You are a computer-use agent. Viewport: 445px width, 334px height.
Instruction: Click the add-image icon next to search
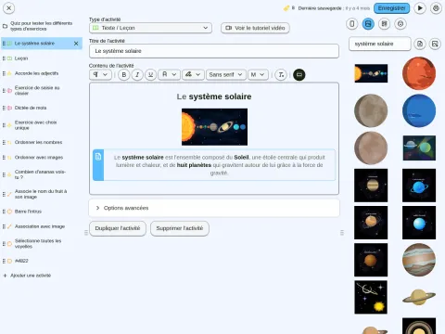[435, 44]
